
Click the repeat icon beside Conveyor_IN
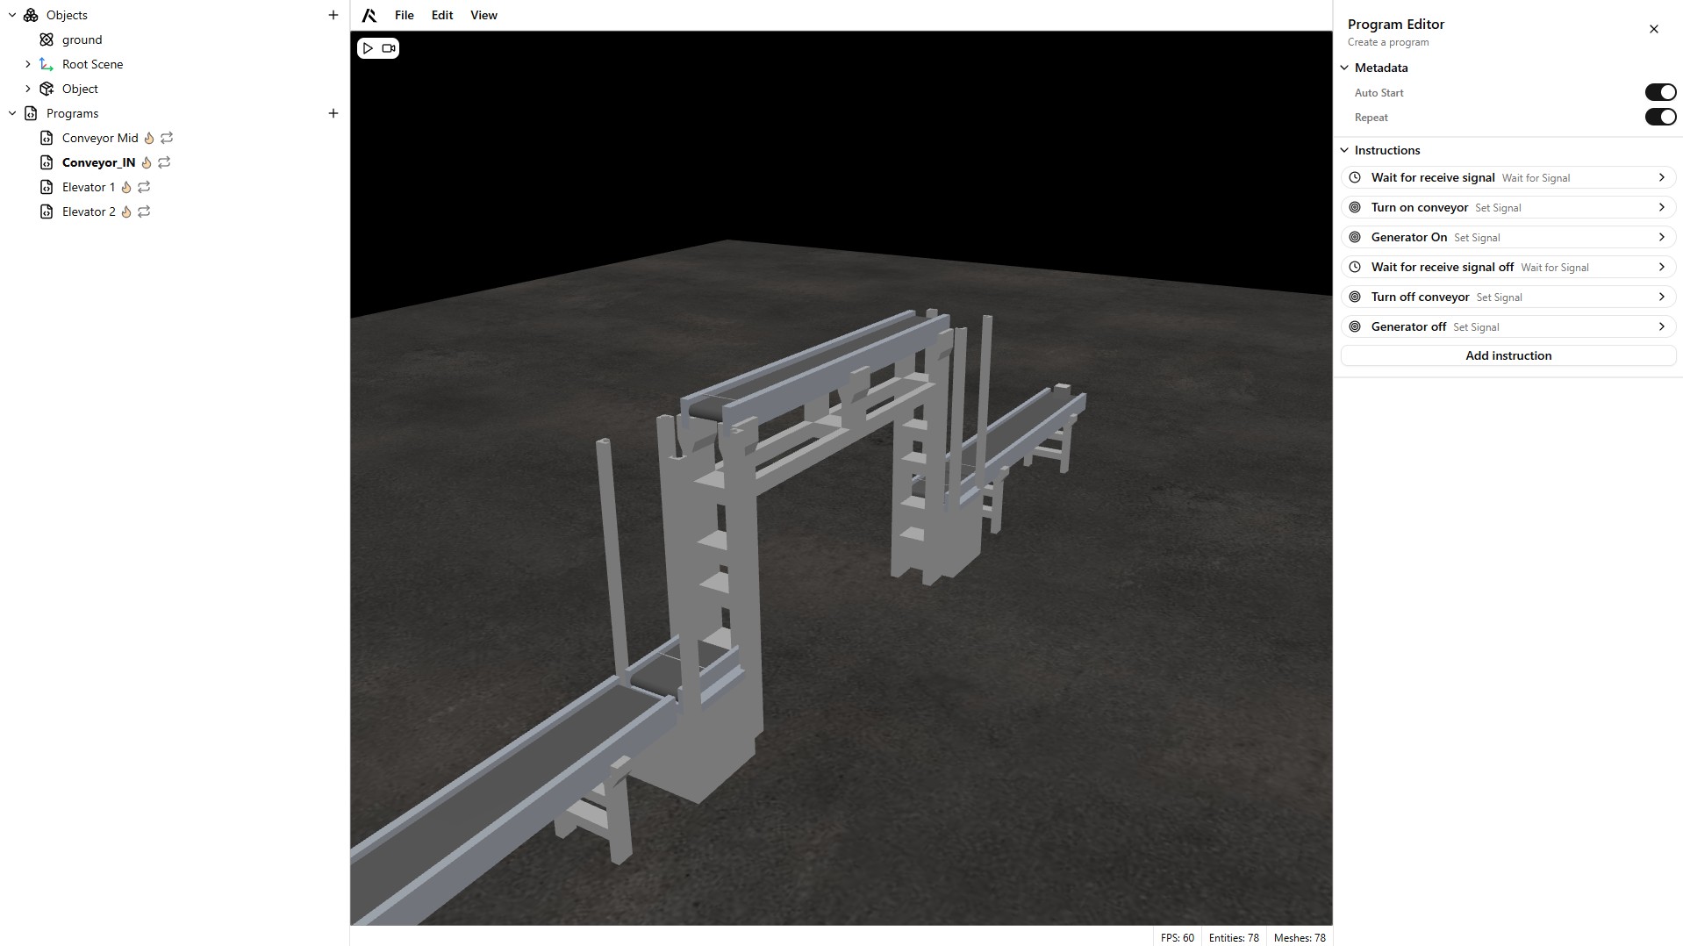tap(164, 162)
